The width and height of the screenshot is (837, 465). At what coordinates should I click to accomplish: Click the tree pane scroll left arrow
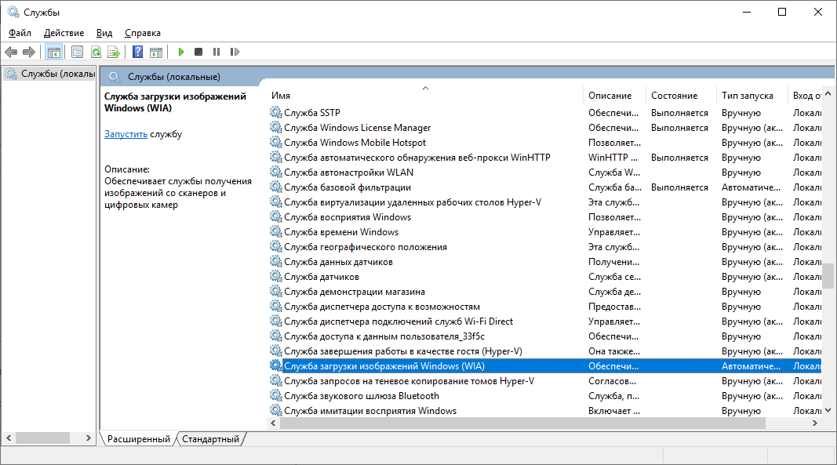click(9, 438)
